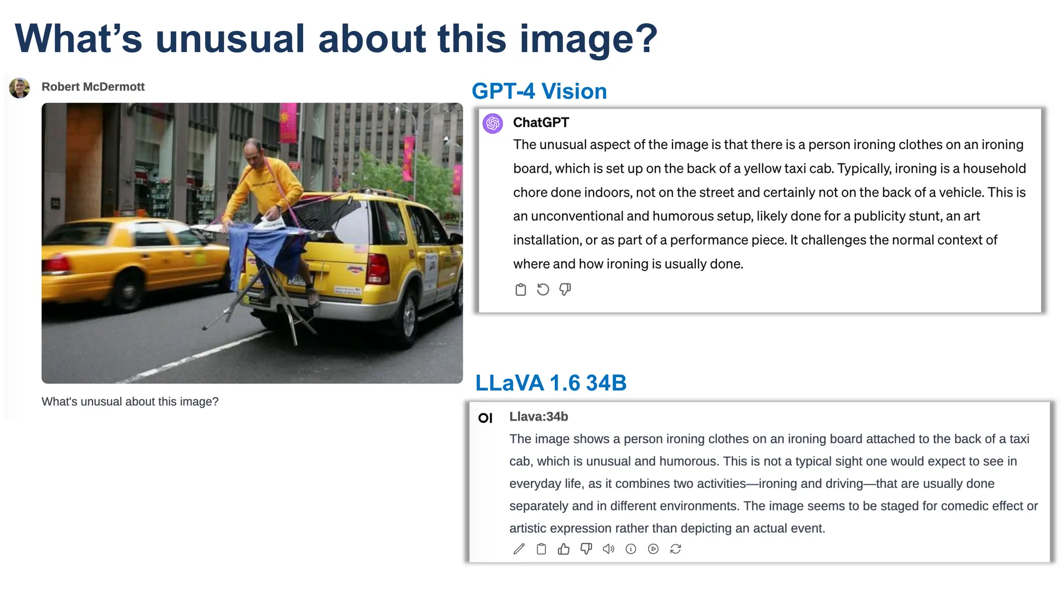The width and height of the screenshot is (1061, 596).
Task: Regenerate the ChatGPT response
Action: click(543, 290)
